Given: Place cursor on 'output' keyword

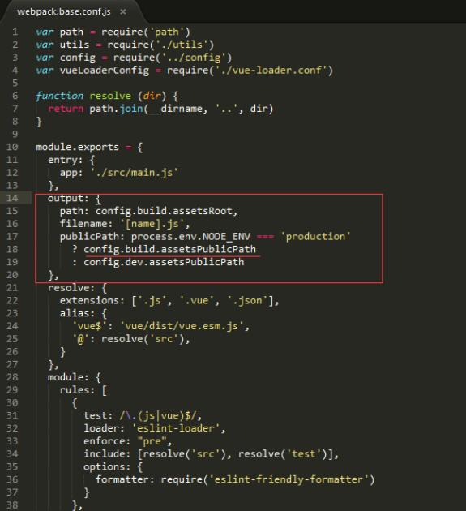Looking at the screenshot, I should tap(66, 199).
